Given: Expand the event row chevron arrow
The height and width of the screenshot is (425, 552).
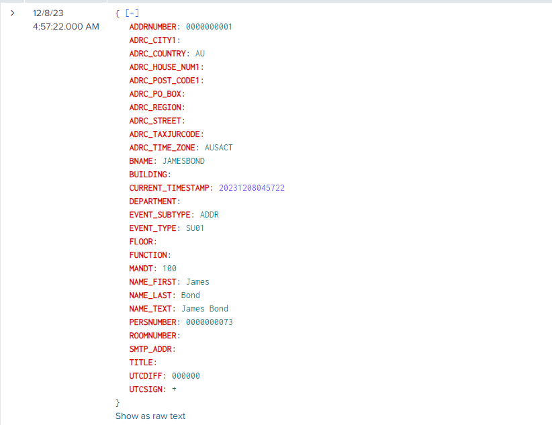Looking at the screenshot, I should (13, 13).
